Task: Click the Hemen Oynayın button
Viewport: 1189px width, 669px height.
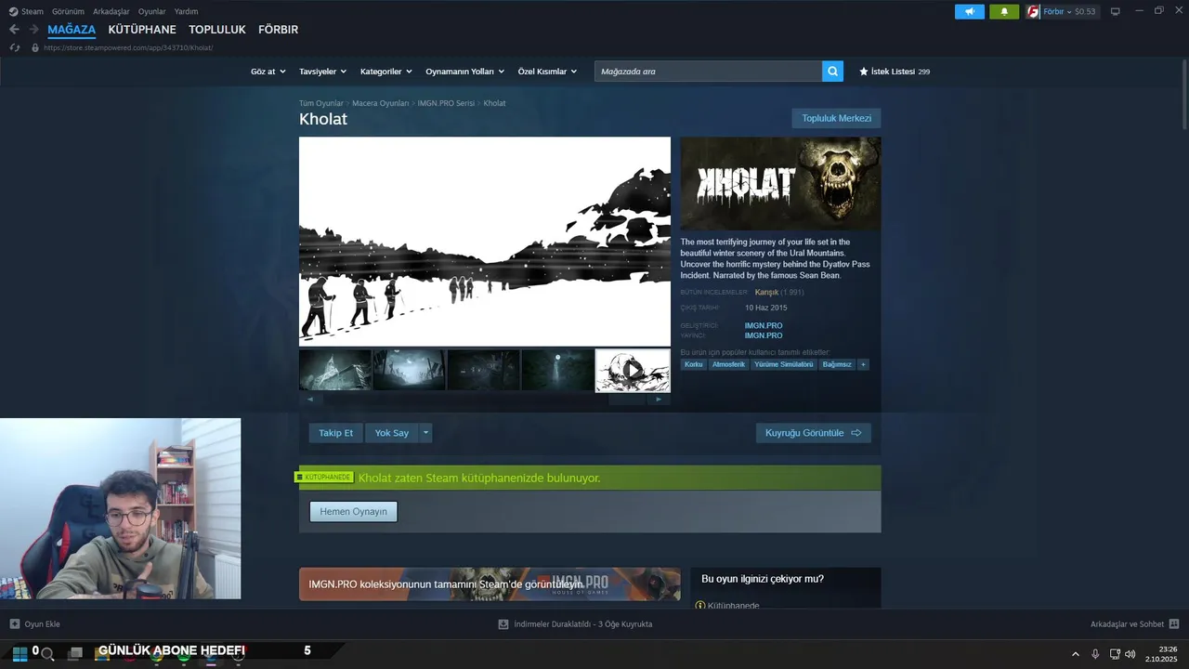Action: coord(353,512)
